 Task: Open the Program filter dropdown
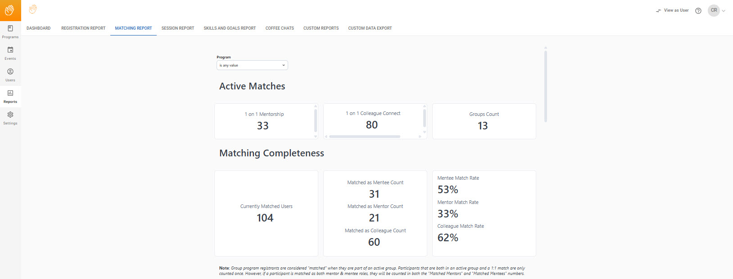(252, 65)
